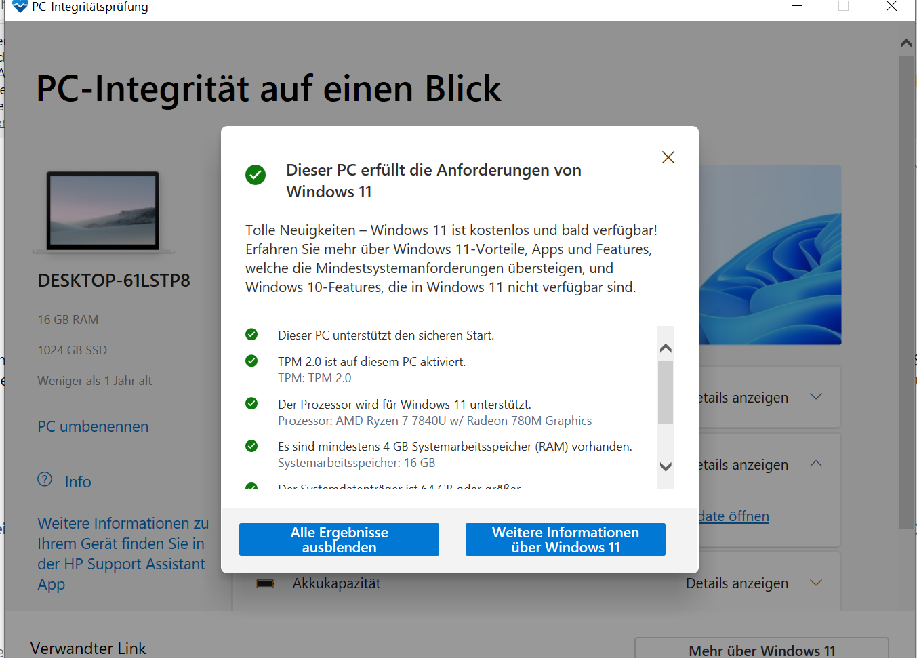Collapse the second details card chevron
The height and width of the screenshot is (658, 917).
coord(816,464)
